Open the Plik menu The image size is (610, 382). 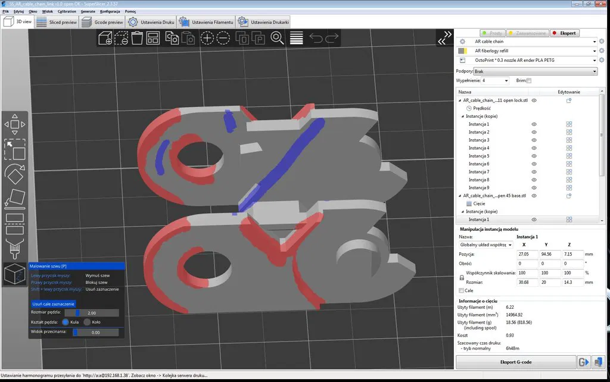coord(5,11)
